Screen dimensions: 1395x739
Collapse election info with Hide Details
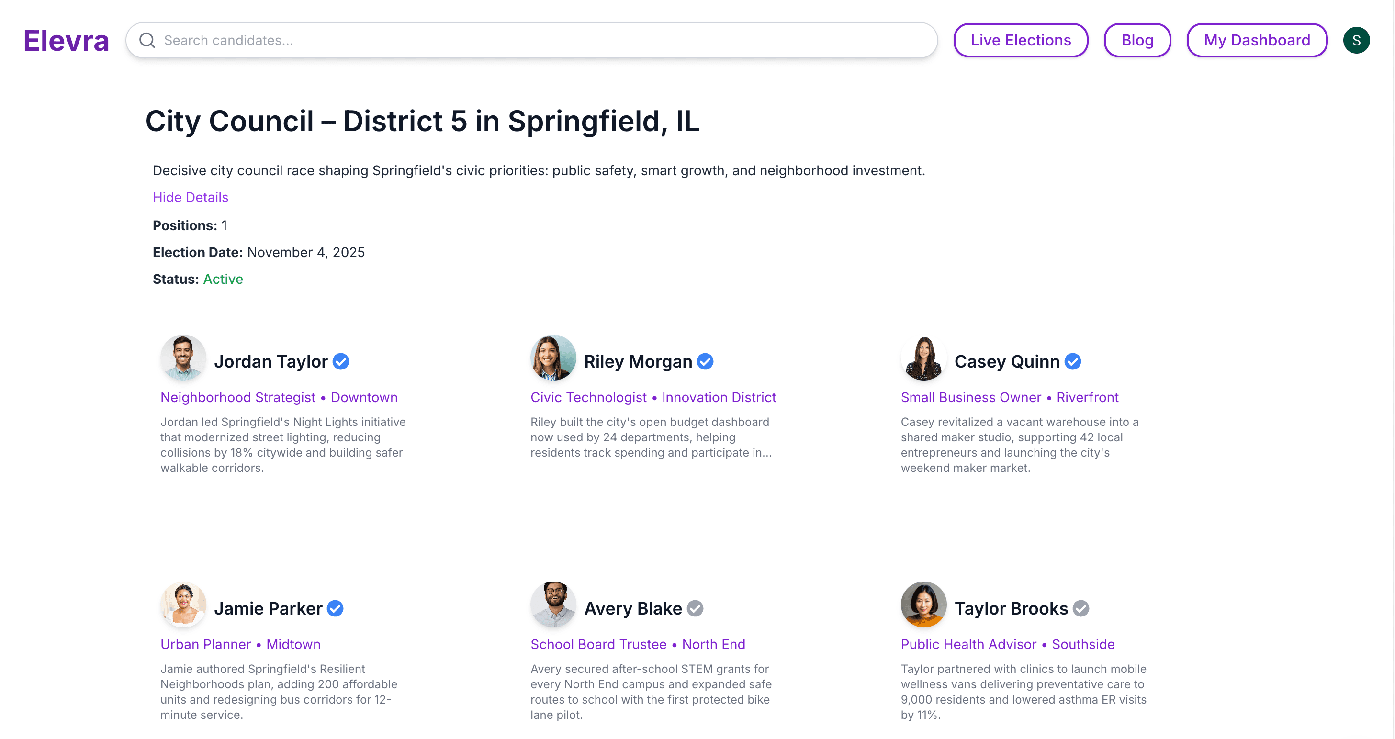190,197
